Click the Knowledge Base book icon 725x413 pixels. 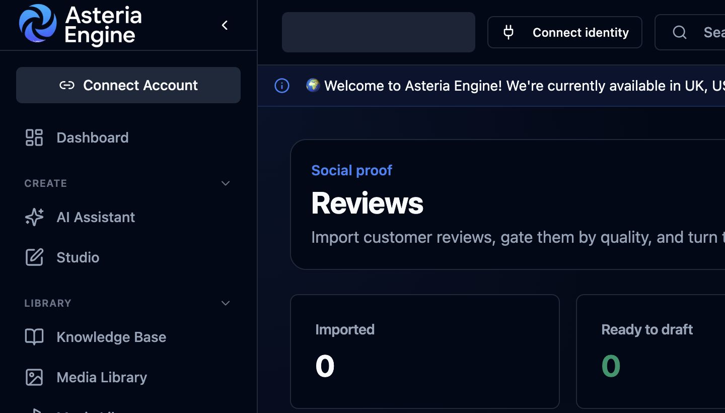point(34,337)
